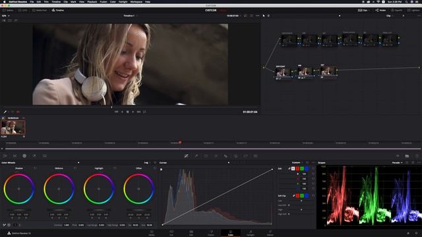This screenshot has width=422, height=237.
Task: Open the Camera Raw palette
Action: (5, 156)
